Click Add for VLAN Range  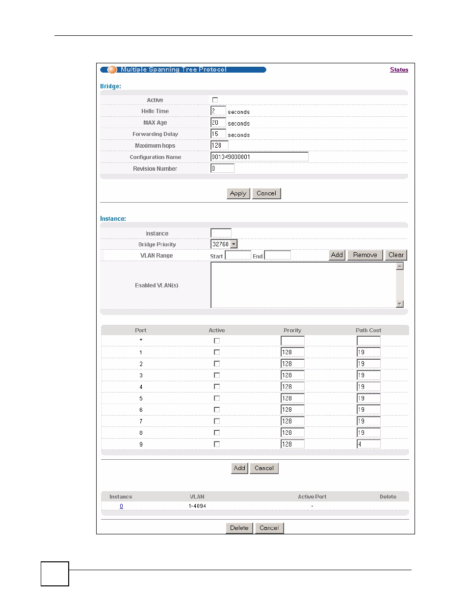[337, 255]
